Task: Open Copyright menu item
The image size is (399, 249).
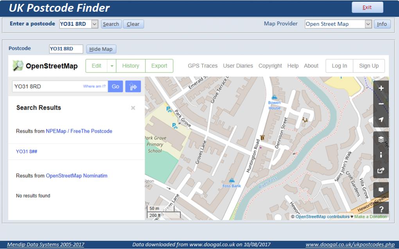Action: pos(270,66)
